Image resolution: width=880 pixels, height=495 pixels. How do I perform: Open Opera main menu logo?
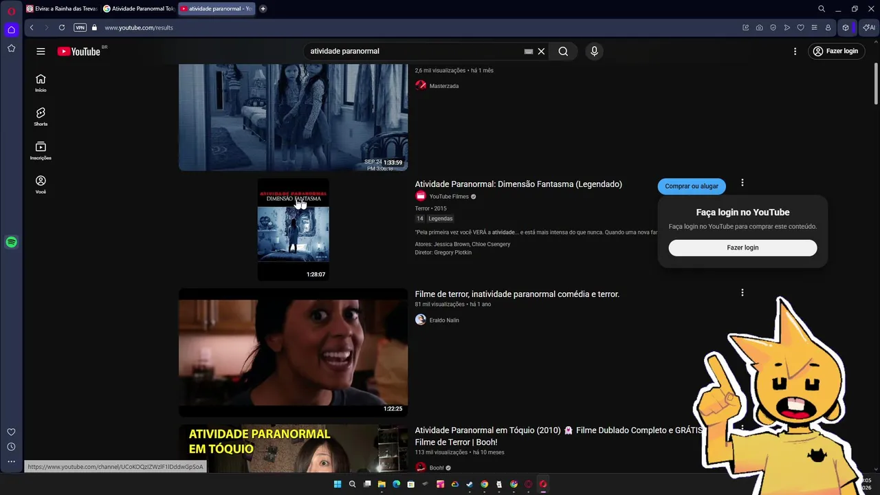(x=11, y=10)
